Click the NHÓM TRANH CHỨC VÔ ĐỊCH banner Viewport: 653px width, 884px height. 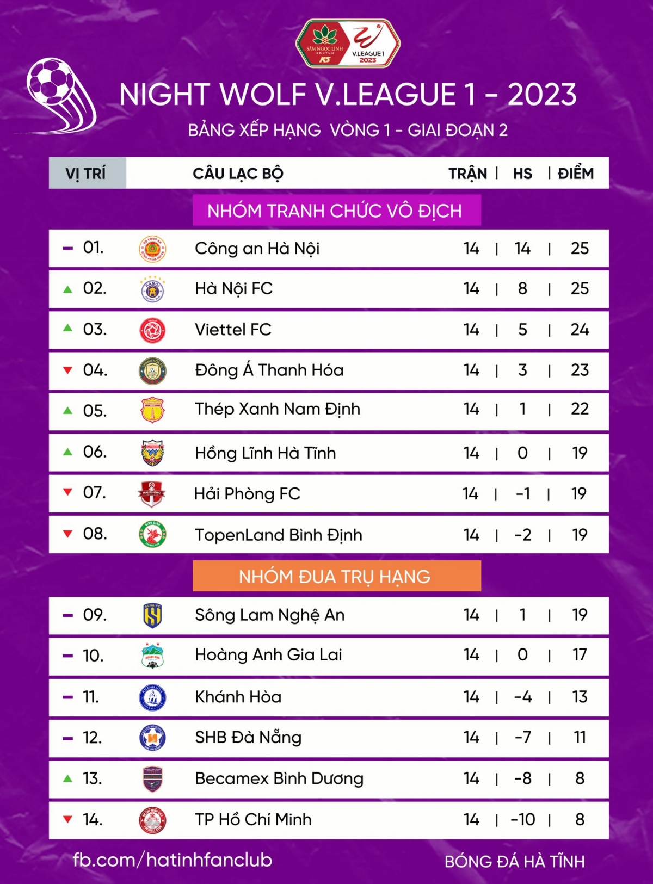(x=336, y=211)
